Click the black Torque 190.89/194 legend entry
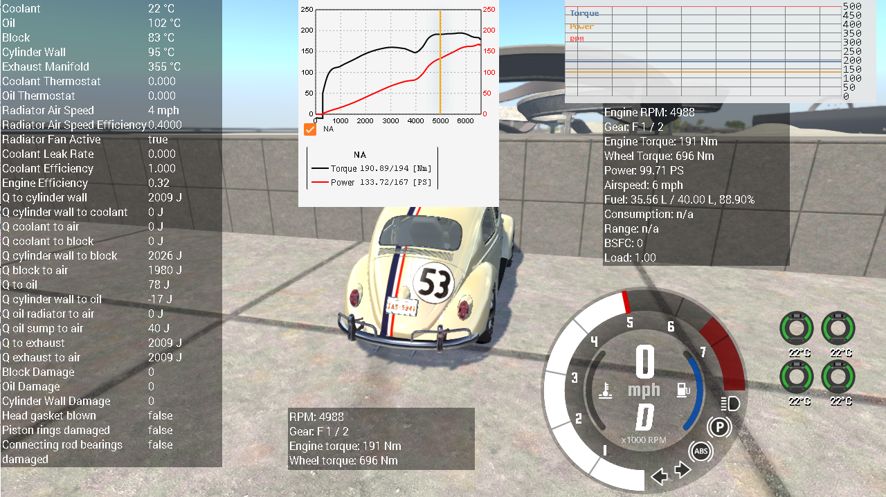The height and width of the screenshot is (497, 886). (x=372, y=169)
